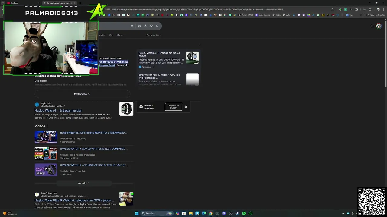Viewport: 387px width, 217px height.
Task: Click the TudoCelular article thumbnail
Action: (x=126, y=199)
